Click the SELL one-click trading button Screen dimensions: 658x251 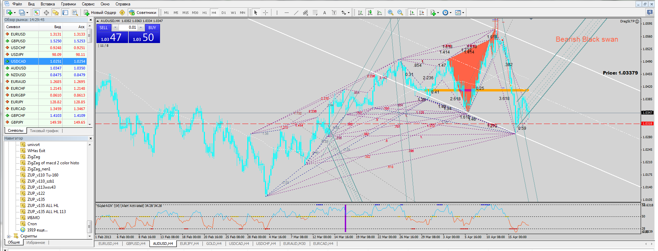coord(104,28)
